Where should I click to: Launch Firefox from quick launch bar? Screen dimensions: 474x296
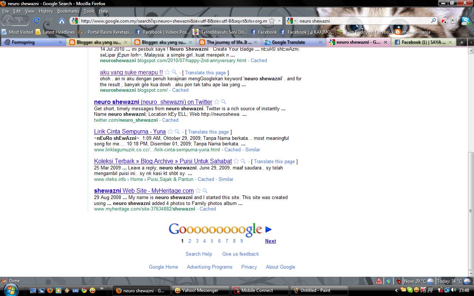pos(50,290)
